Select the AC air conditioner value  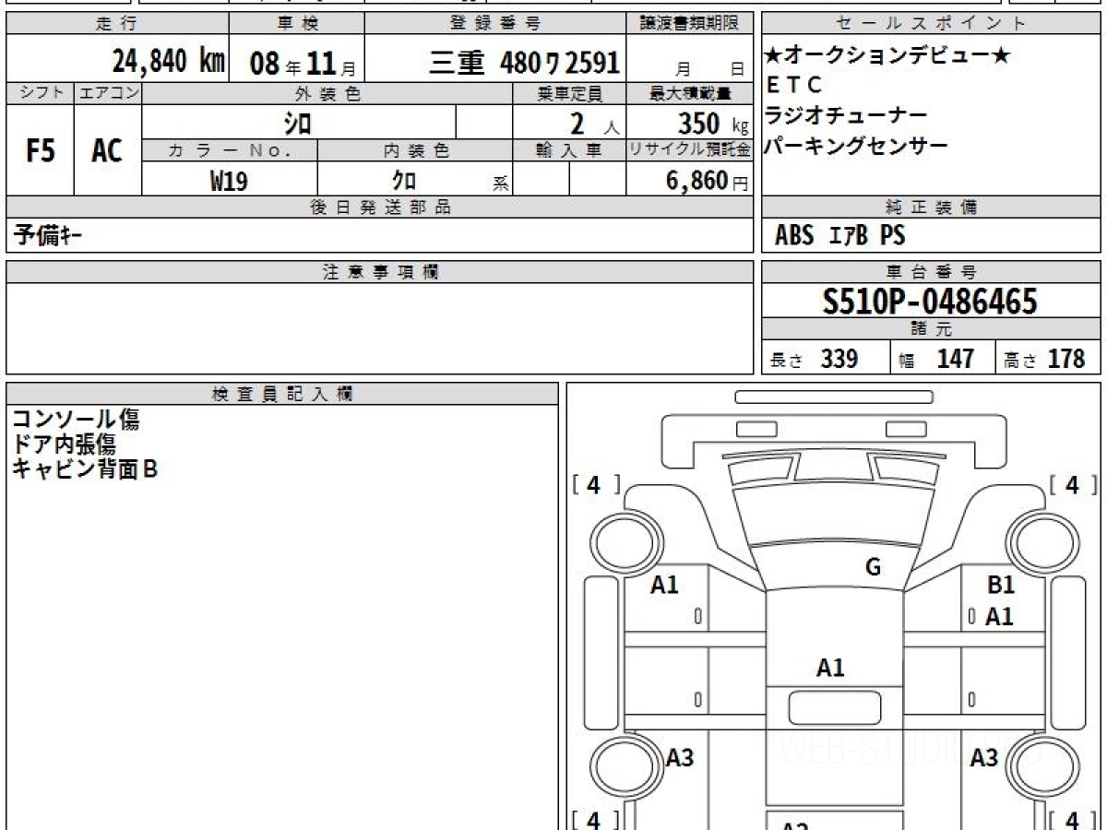[107, 150]
